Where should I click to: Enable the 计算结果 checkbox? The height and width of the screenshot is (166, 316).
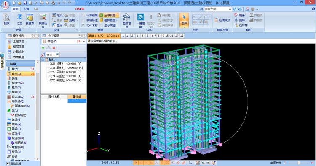83,15
